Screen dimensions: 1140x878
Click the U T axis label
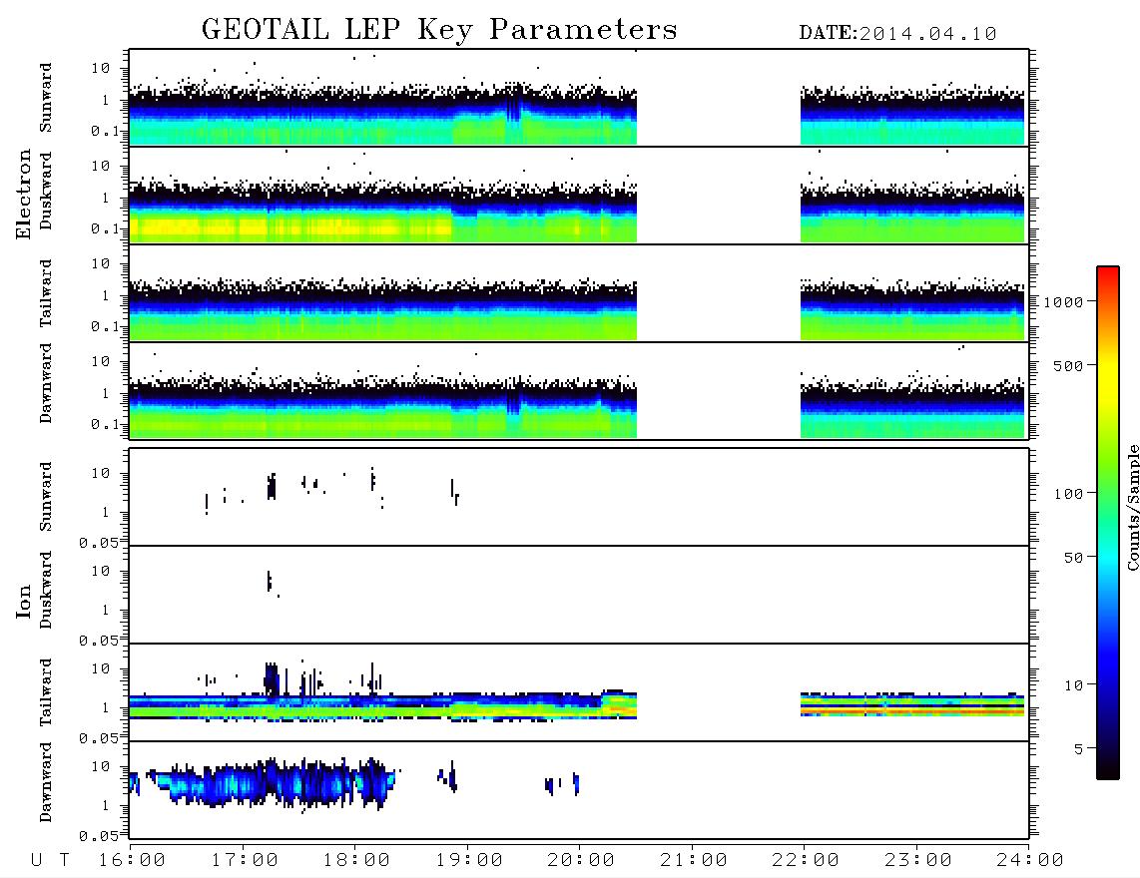(50, 861)
